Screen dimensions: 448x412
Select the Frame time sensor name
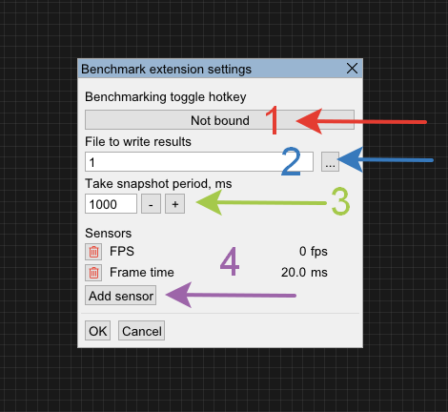142,273
